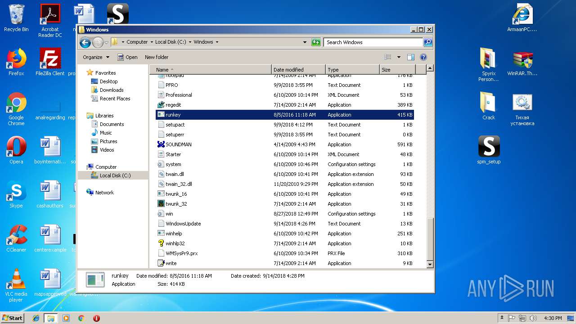
Task: Expand the Local Disk (C:) breadcrumb arrow
Action: click(x=190, y=42)
